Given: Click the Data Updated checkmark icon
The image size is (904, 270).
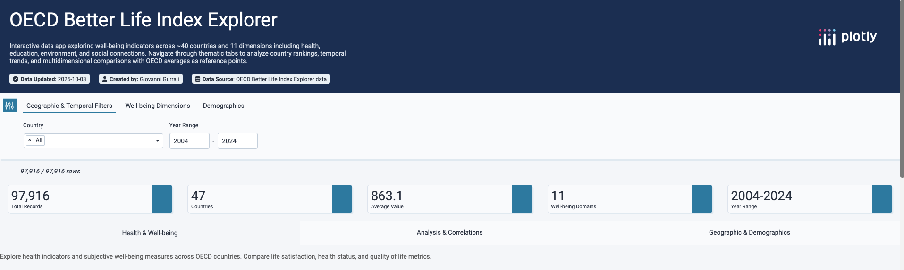Looking at the screenshot, I should click(16, 79).
